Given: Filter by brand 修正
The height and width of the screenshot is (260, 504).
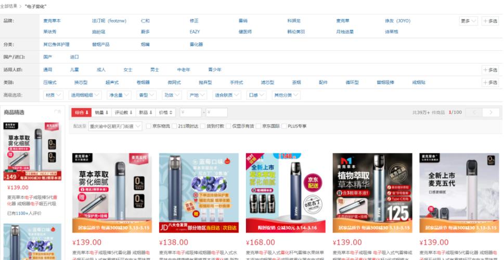Looking at the screenshot, I should coord(194,21).
